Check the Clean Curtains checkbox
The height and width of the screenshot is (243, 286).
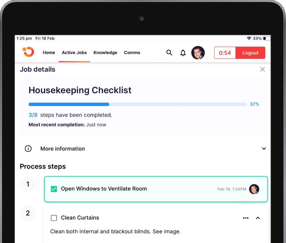click(x=54, y=218)
